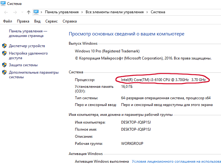Click shield icon beside Настройка удаленного доступа
Image resolution: width=221 pixels, height=167 pixels.
[x=4, y=53]
